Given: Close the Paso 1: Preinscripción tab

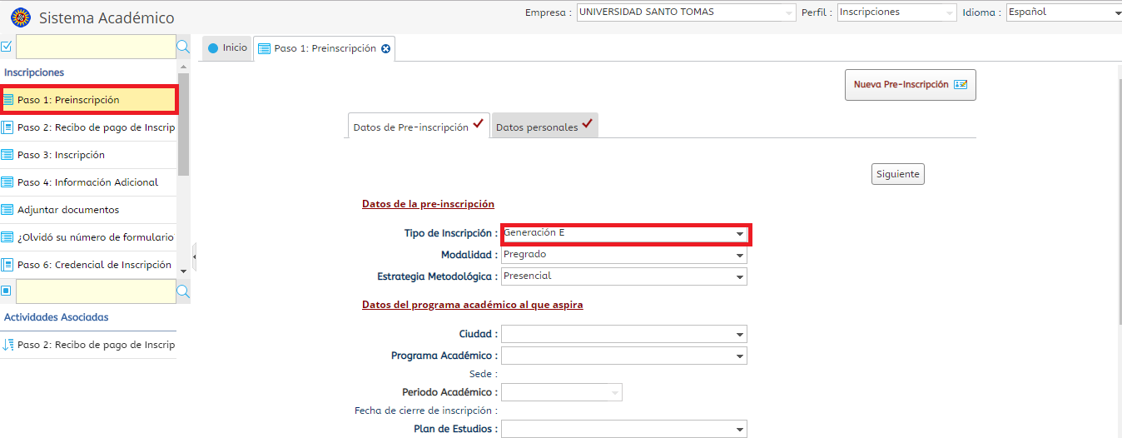Looking at the screenshot, I should point(385,49).
